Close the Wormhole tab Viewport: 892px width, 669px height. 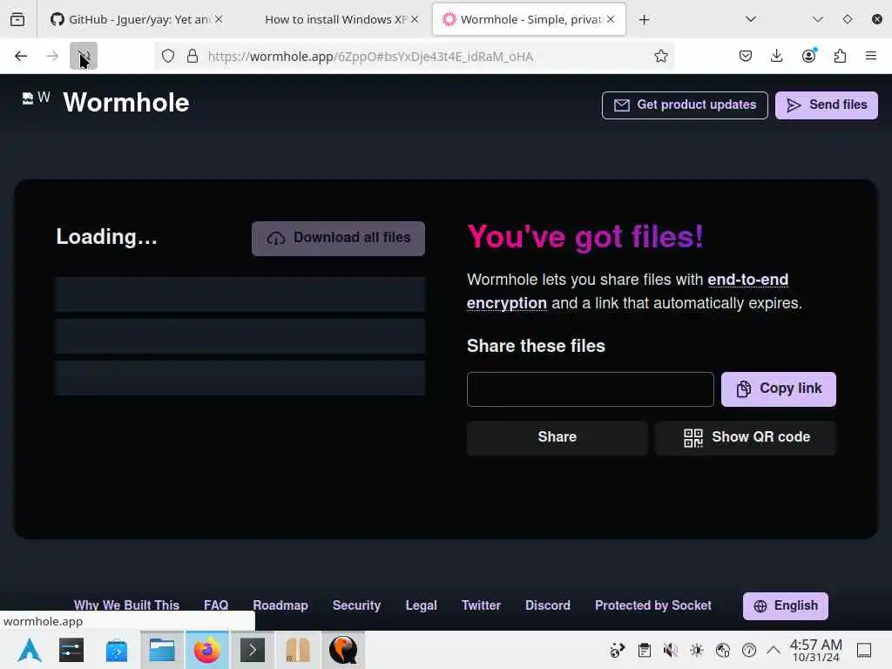tap(611, 19)
